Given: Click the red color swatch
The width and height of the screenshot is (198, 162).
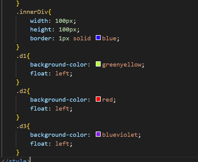Looking at the screenshot, I should click(98, 99).
